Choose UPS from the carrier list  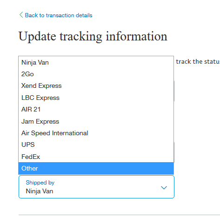point(96,145)
